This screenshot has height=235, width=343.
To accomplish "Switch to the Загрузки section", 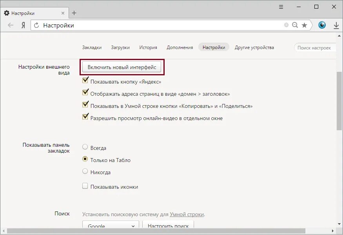I will click(120, 47).
